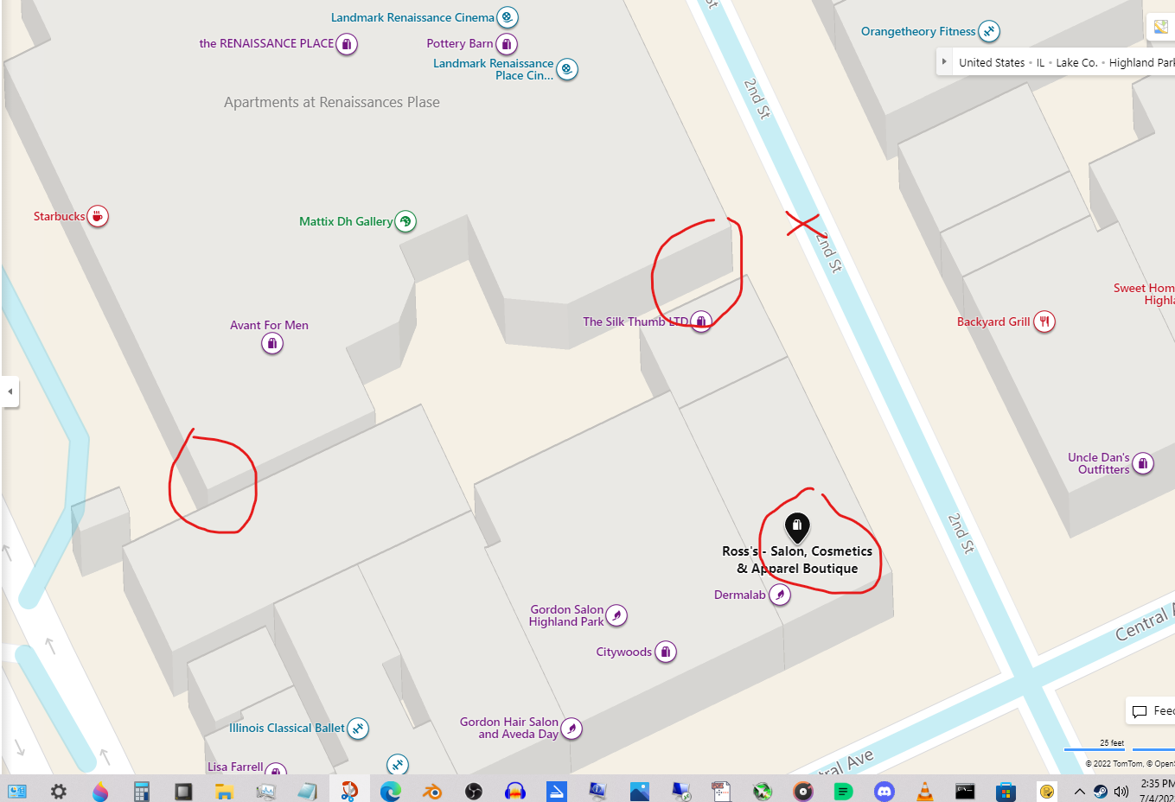Open the Photos app from taskbar
The image size is (1175, 802).
pyautogui.click(x=639, y=791)
